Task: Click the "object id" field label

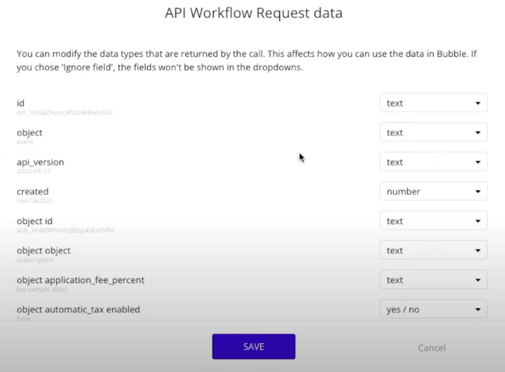Action: 34,221
